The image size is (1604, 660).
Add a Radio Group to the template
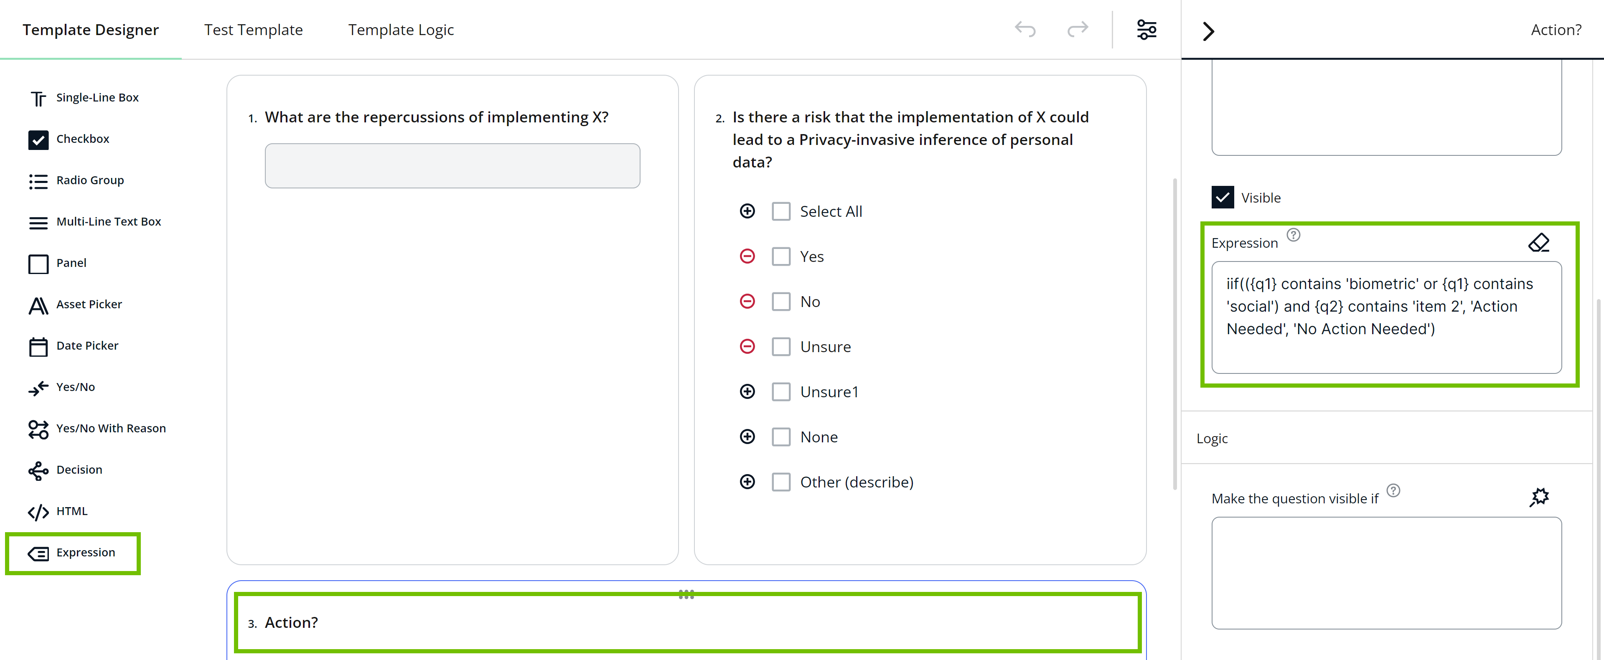click(x=90, y=180)
